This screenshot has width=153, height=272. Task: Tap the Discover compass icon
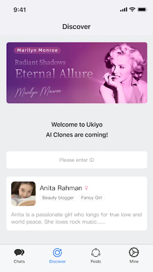click(x=57, y=252)
